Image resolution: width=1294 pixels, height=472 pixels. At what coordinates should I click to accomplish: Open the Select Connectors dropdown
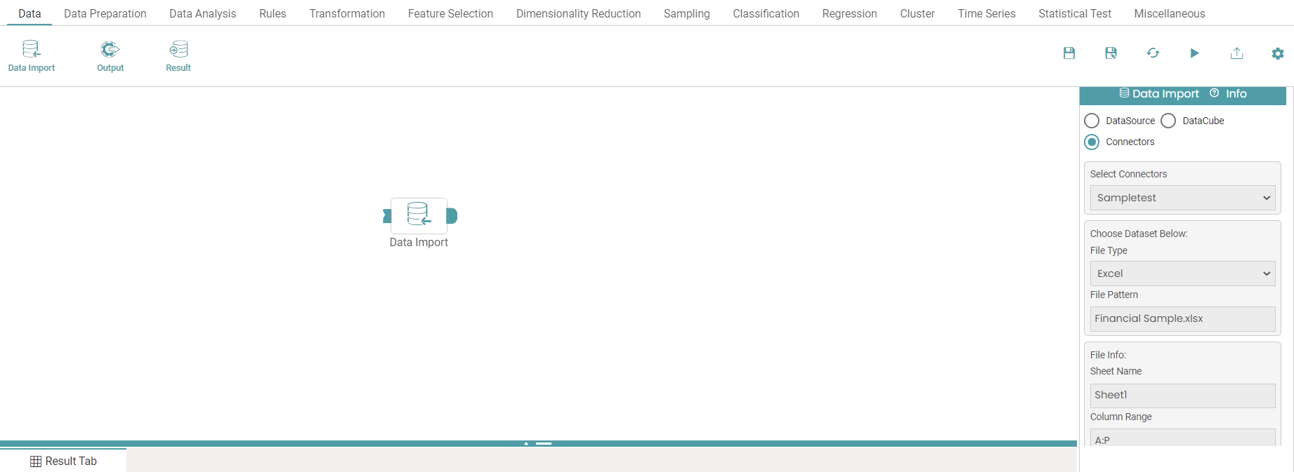[1182, 198]
